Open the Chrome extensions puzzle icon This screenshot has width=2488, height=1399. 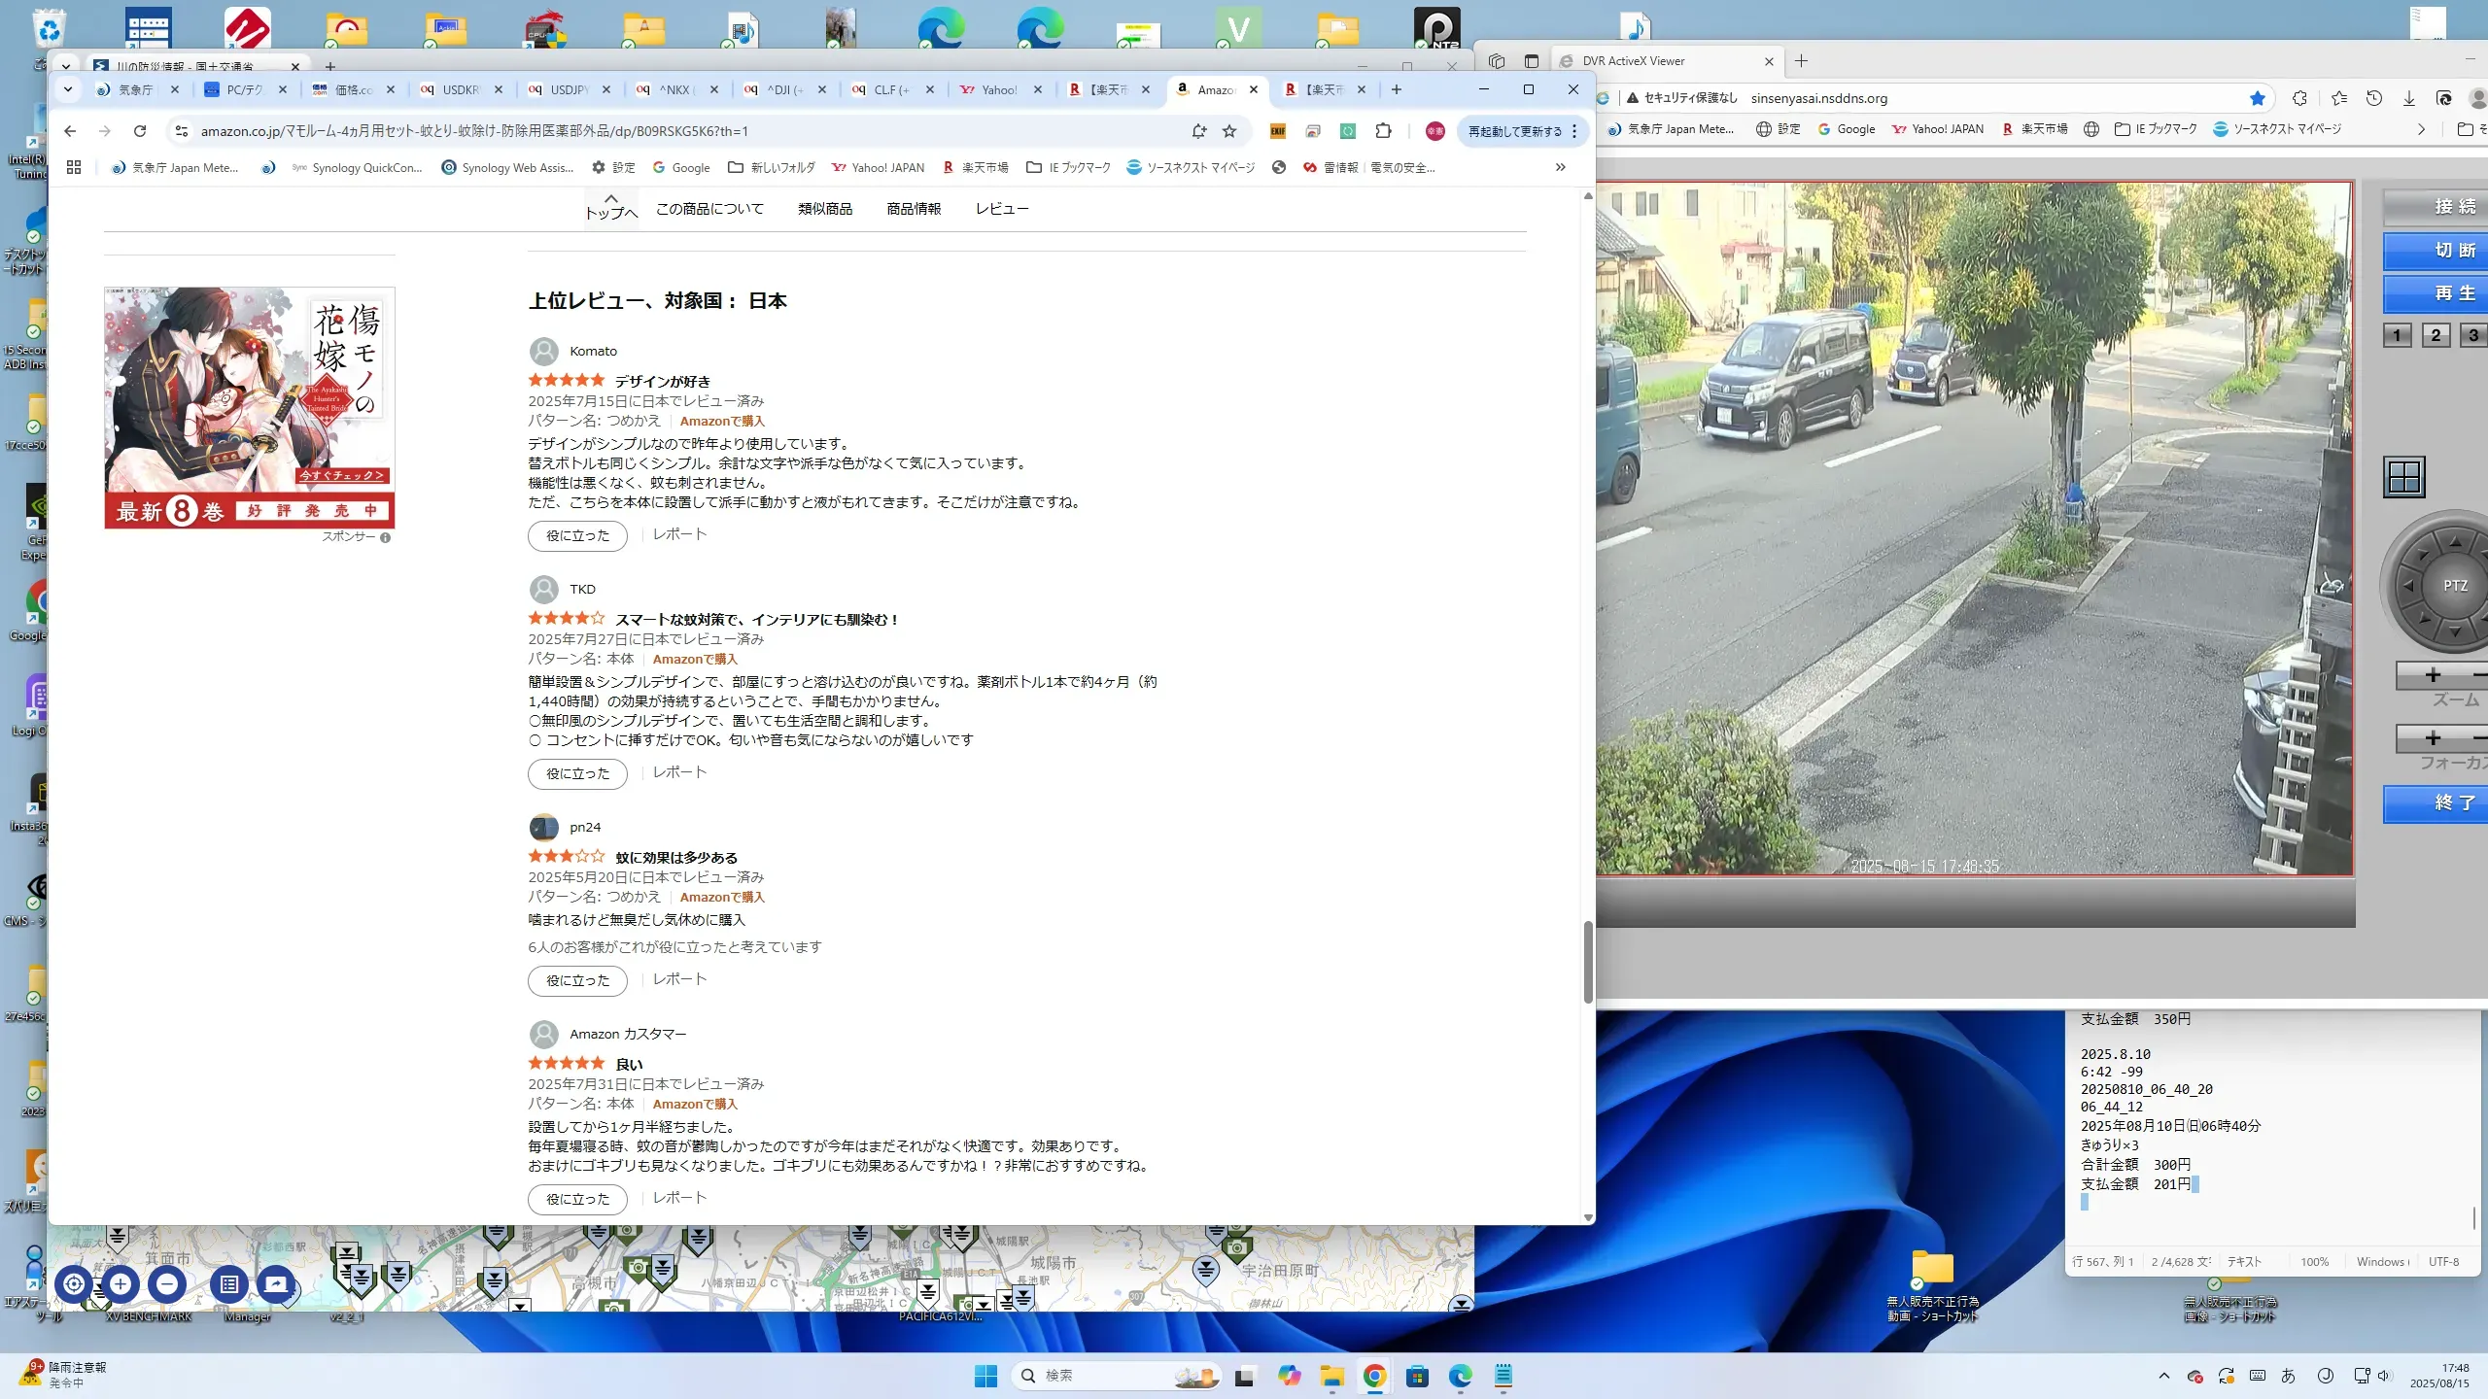click(x=1383, y=131)
